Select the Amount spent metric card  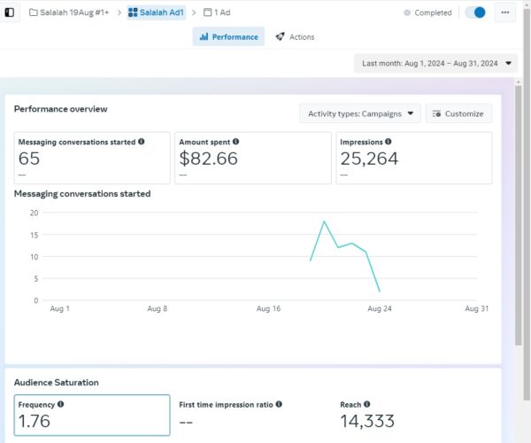coord(252,158)
